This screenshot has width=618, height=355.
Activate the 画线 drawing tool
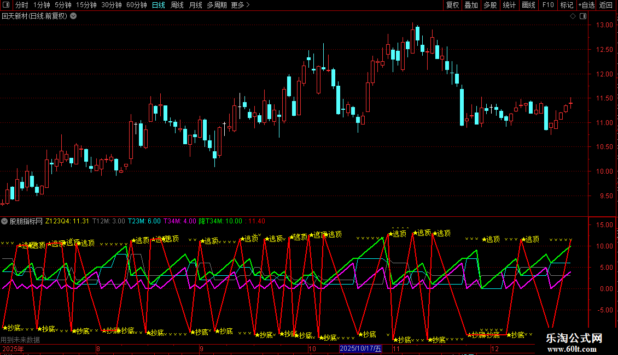point(528,5)
